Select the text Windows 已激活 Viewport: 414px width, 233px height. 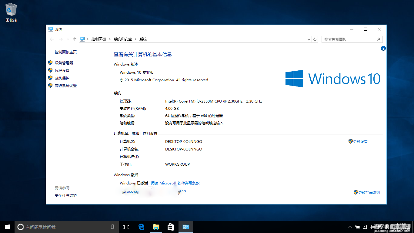point(134,183)
